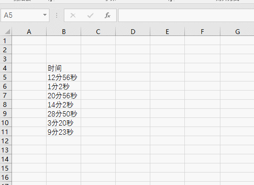Select row 11 header
The image size is (254, 185).
tap(6, 131)
